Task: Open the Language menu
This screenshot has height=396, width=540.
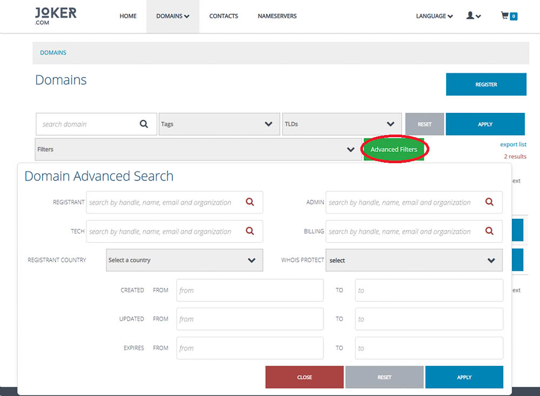Action: coord(434,16)
